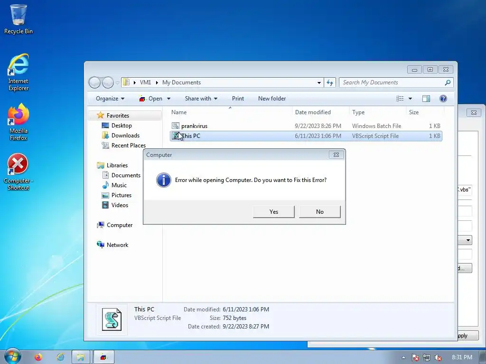Click the Action Center flag tray icon
Screen dimensions: 486x364
click(x=415, y=357)
